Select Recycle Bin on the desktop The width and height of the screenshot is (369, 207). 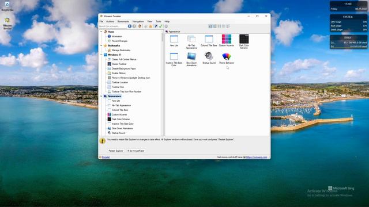pyautogui.click(x=7, y=6)
